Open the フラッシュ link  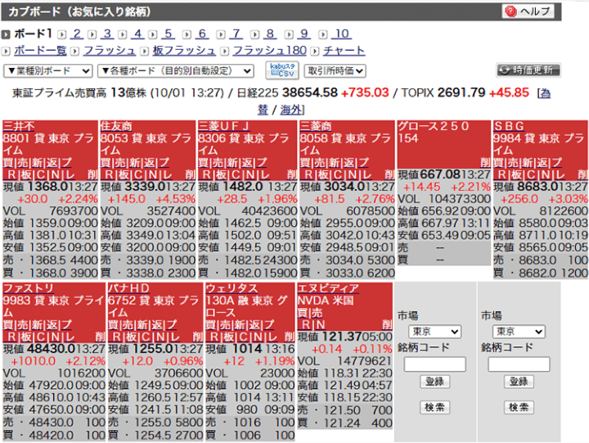tap(110, 51)
